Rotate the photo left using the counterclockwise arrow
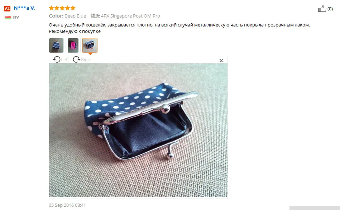340x210 pixels. point(57,59)
